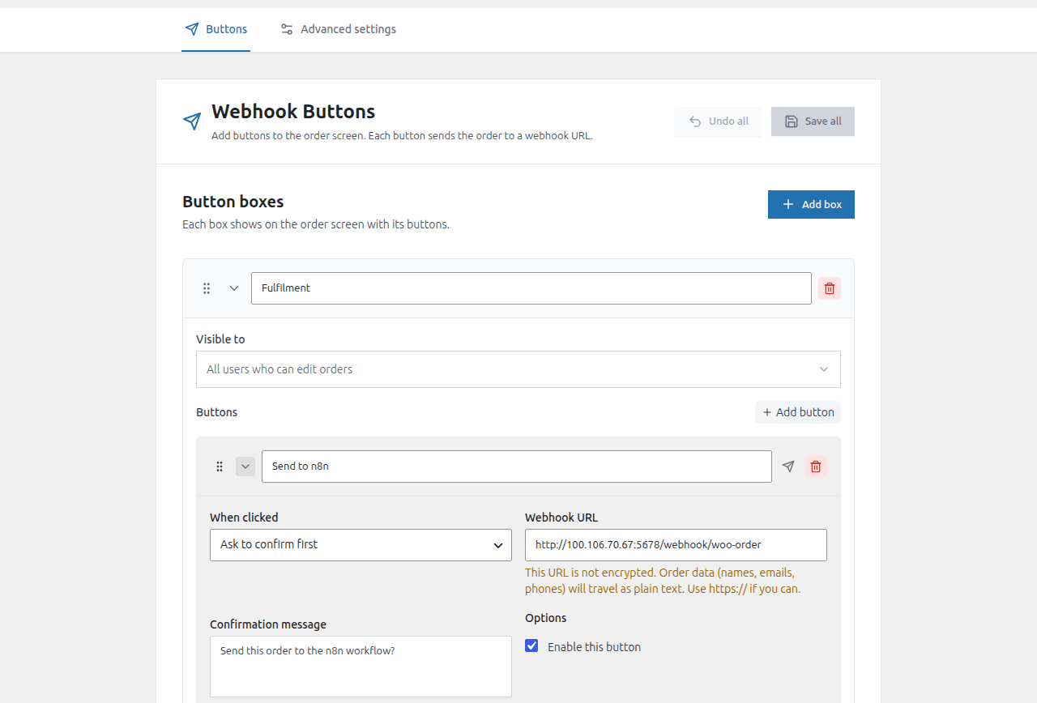Click the Webhook URL label
Image resolution: width=1037 pixels, height=703 pixels.
561,518
